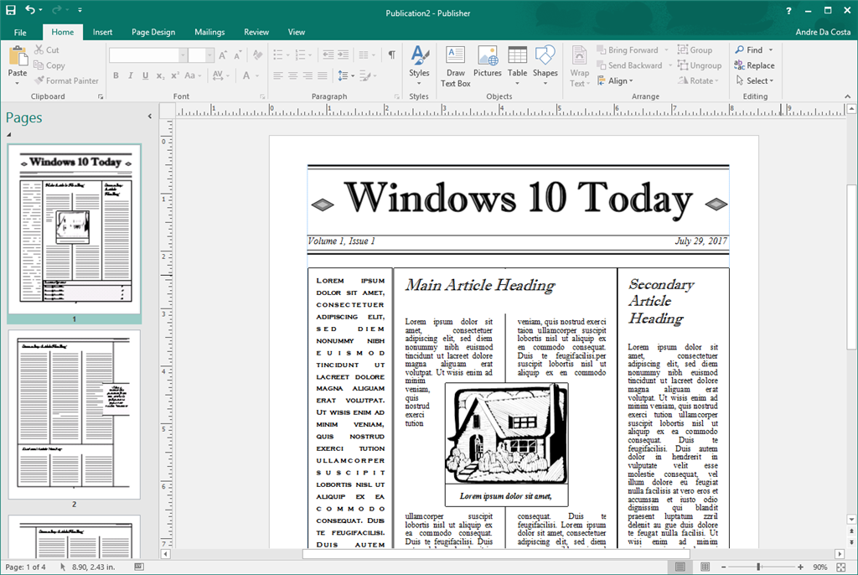
Task: Select page 2 thumbnail in Pages pane
Action: 74,414
